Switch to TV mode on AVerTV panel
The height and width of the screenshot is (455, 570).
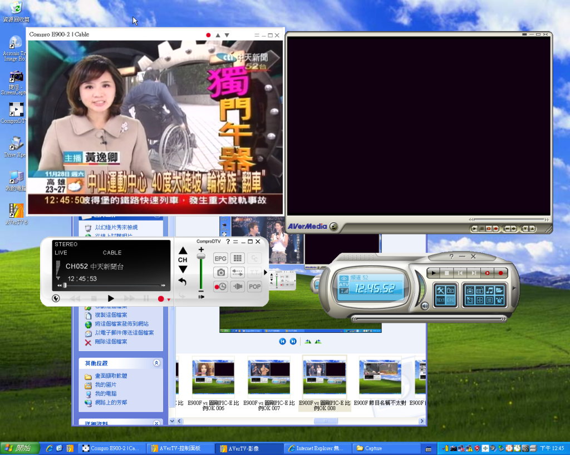470,290
